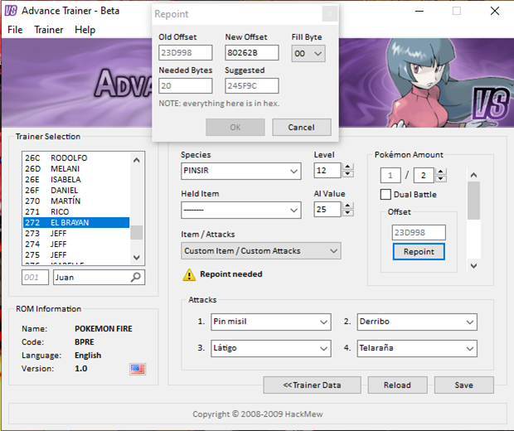This screenshot has height=431, width=514.
Task: Open the Help menu
Action: 85,30
